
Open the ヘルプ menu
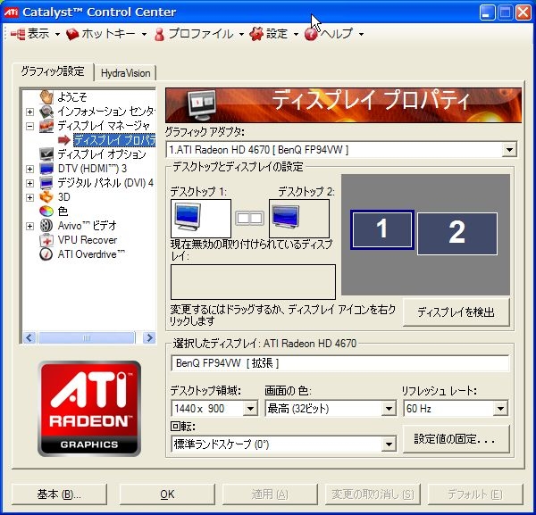click(x=334, y=34)
